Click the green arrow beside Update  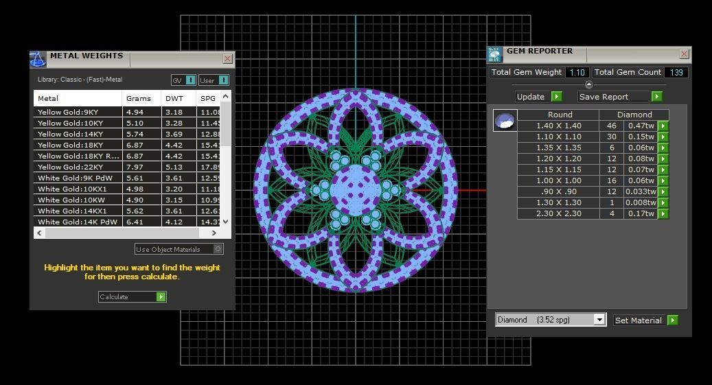(557, 96)
